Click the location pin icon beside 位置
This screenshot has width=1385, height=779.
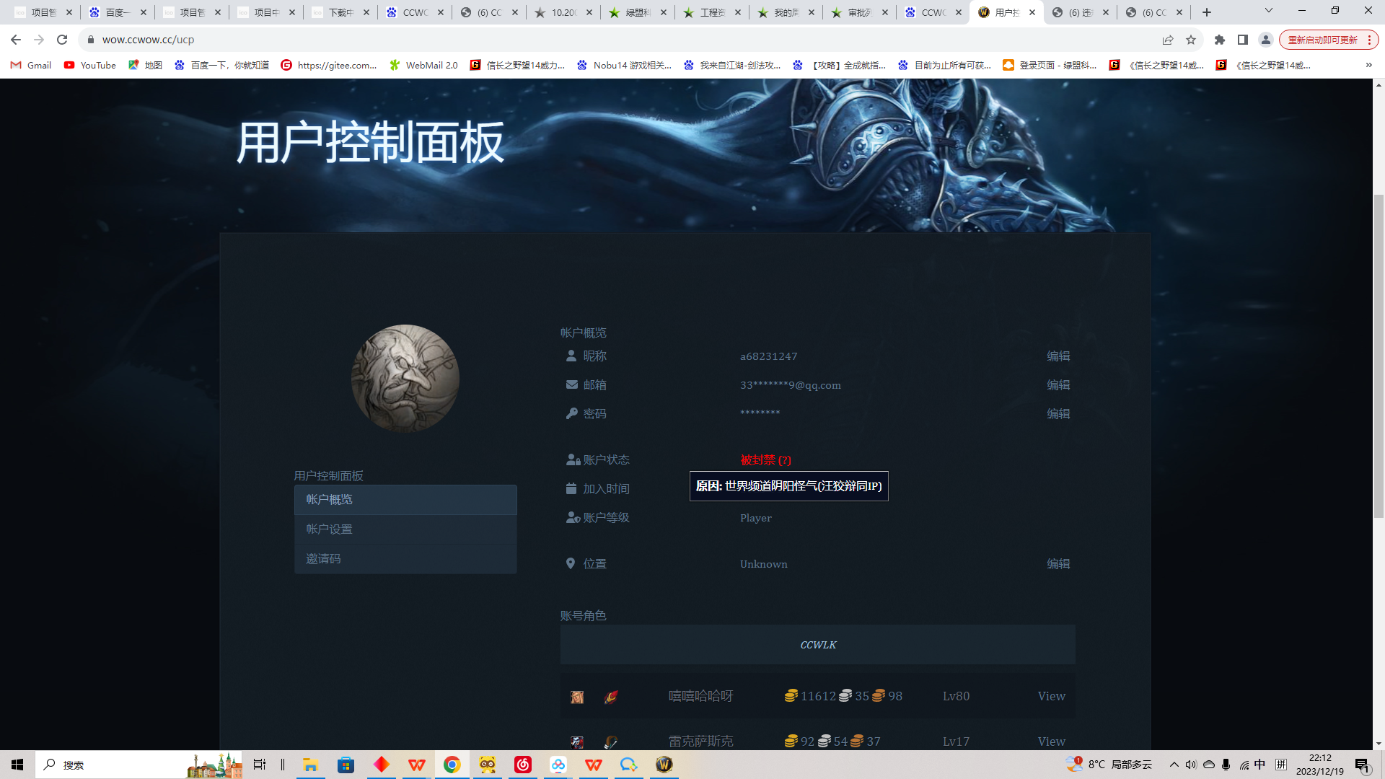coord(571,563)
